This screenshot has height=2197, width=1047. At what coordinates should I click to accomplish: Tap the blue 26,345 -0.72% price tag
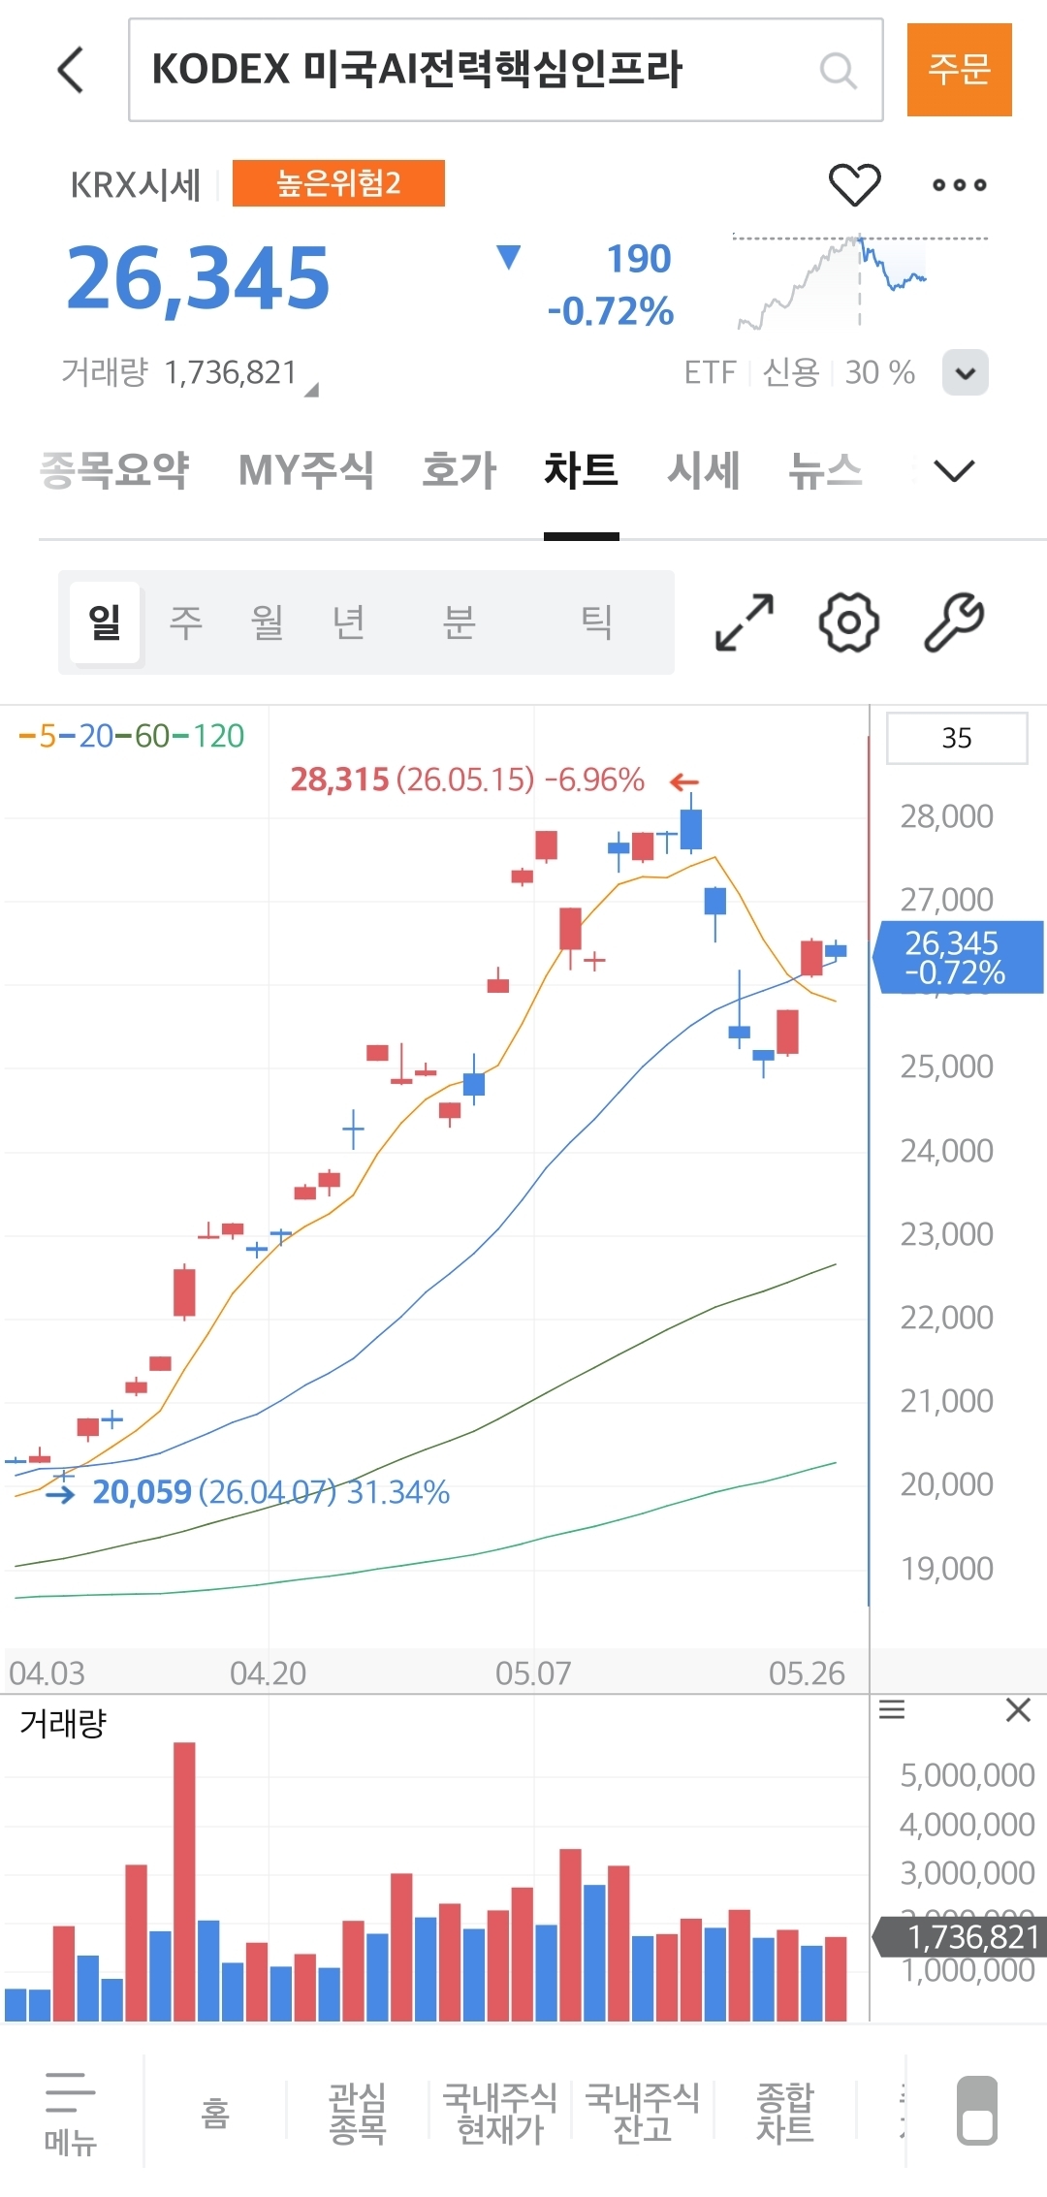[x=960, y=957]
